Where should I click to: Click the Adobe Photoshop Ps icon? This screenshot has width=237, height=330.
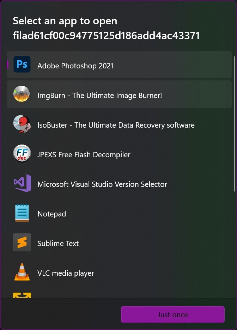click(22, 65)
